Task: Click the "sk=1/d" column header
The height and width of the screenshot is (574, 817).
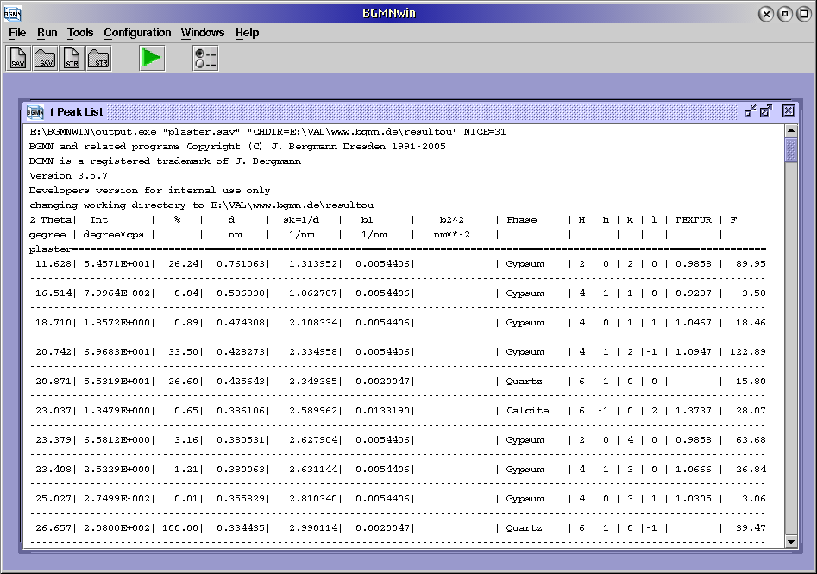Action: [301, 220]
